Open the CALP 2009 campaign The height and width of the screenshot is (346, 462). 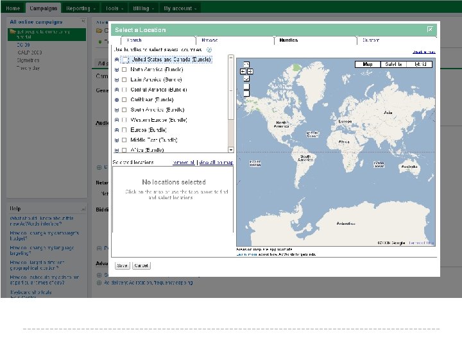point(30,53)
